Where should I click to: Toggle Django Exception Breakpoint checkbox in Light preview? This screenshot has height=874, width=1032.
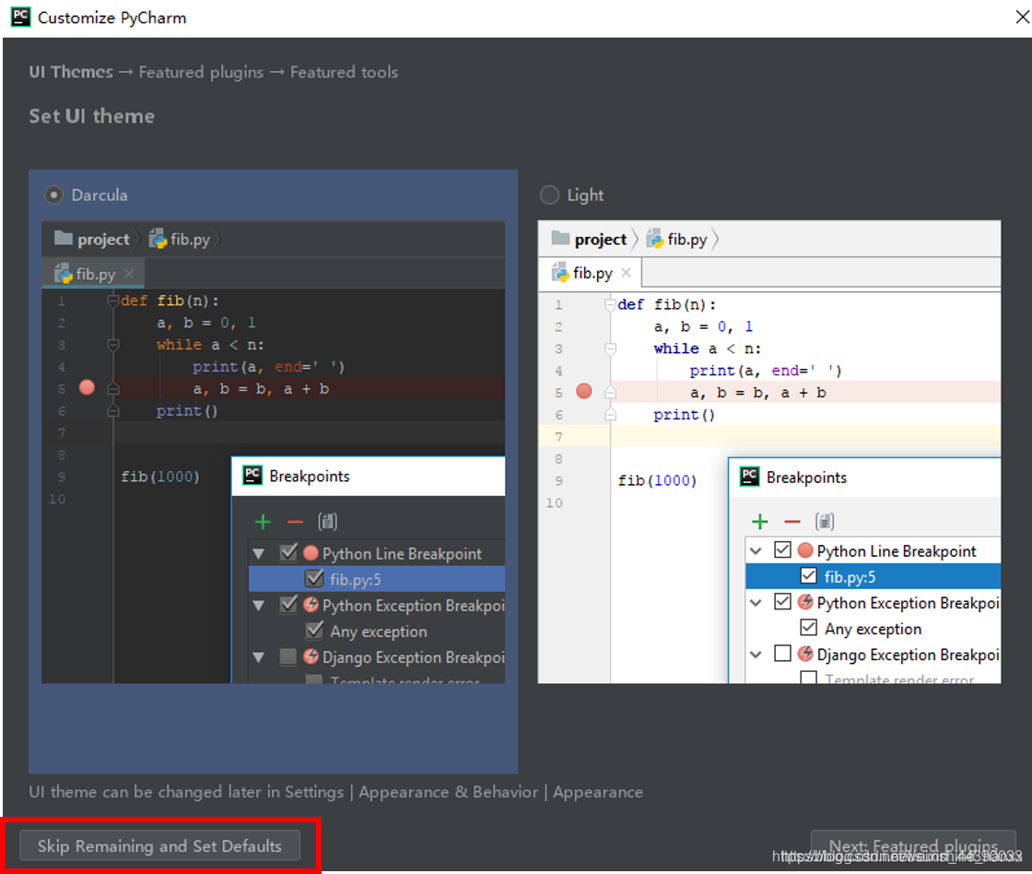tap(782, 654)
